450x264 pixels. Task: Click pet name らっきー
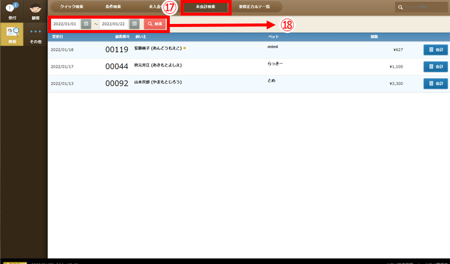point(275,64)
